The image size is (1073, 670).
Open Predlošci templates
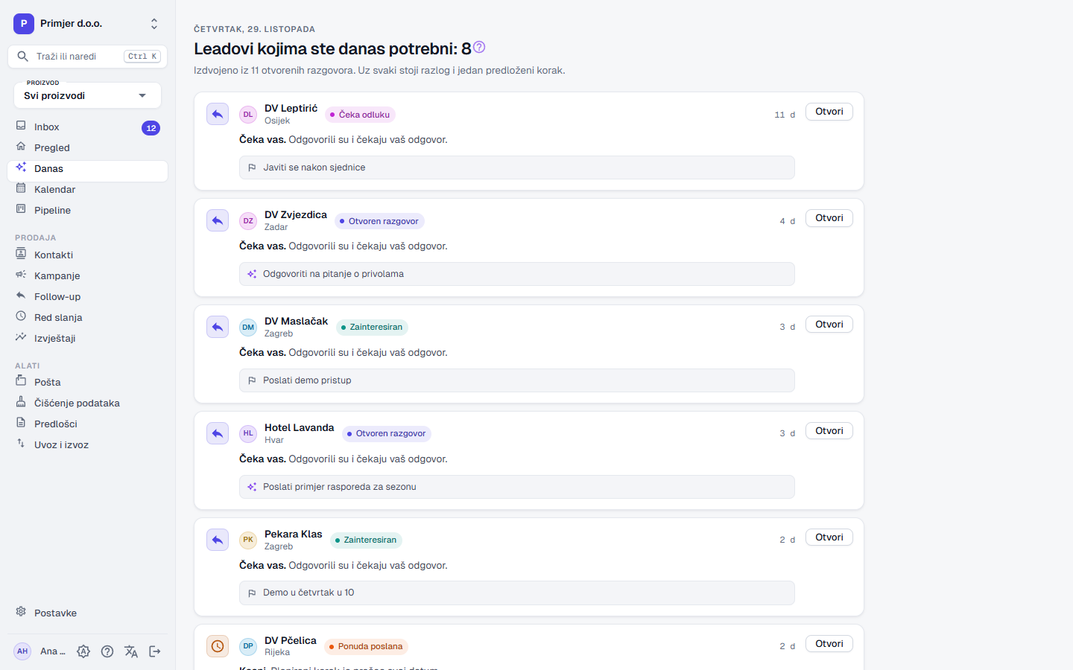pos(88,424)
